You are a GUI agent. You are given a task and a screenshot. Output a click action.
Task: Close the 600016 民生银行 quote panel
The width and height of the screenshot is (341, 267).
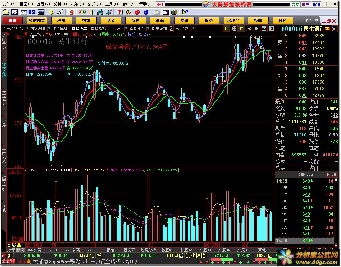[334, 28]
